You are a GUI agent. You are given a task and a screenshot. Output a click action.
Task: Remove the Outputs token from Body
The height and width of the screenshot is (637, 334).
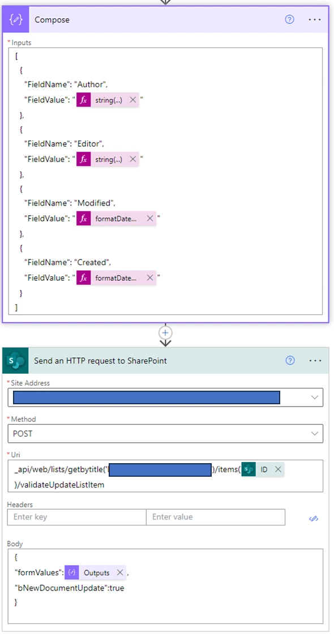click(120, 573)
